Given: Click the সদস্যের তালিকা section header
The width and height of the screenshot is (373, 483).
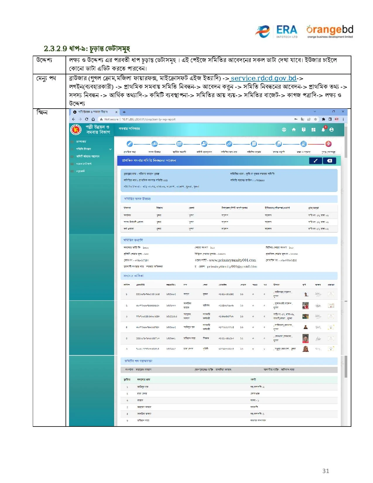Looking at the screenshot, I should pos(229,276).
